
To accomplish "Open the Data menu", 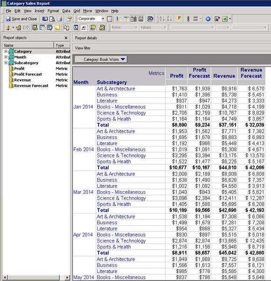I will (66, 11).
